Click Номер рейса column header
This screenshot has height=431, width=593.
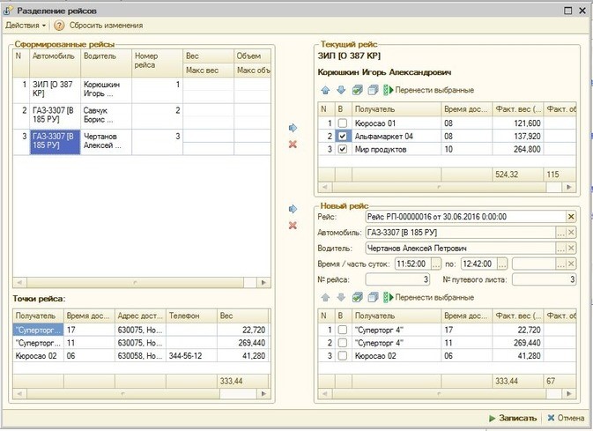[157, 63]
